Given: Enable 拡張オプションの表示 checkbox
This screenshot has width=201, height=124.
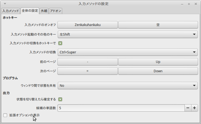Looking at the screenshot, I should (5, 115).
